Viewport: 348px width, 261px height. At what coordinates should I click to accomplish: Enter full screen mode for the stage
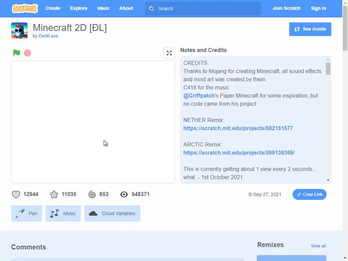[x=169, y=53]
